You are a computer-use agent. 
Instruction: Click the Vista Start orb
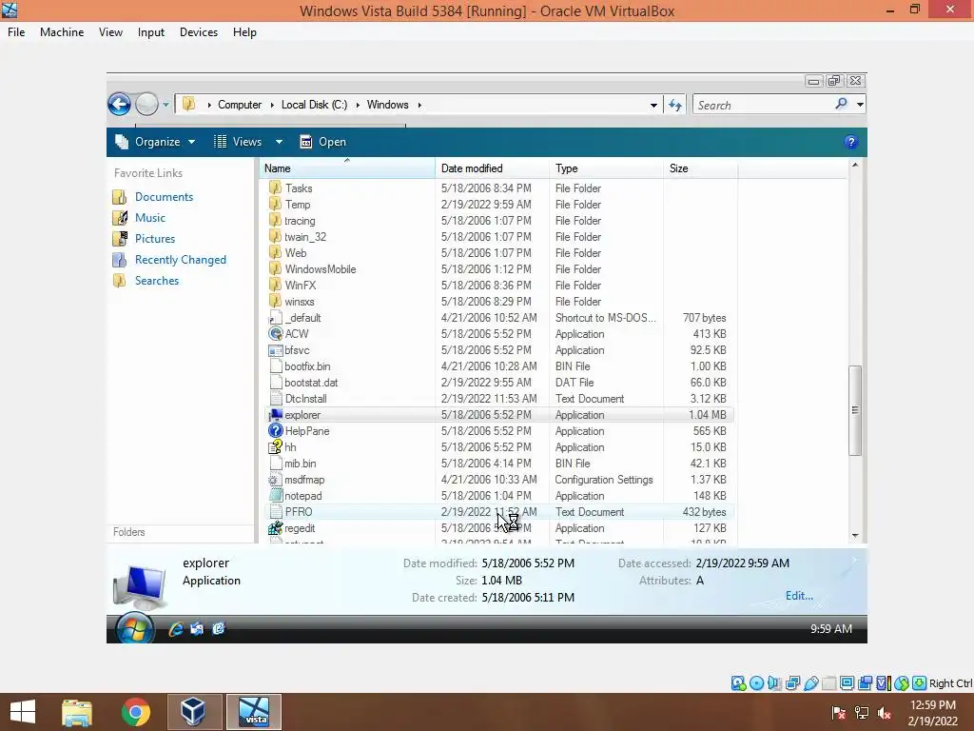(x=135, y=628)
